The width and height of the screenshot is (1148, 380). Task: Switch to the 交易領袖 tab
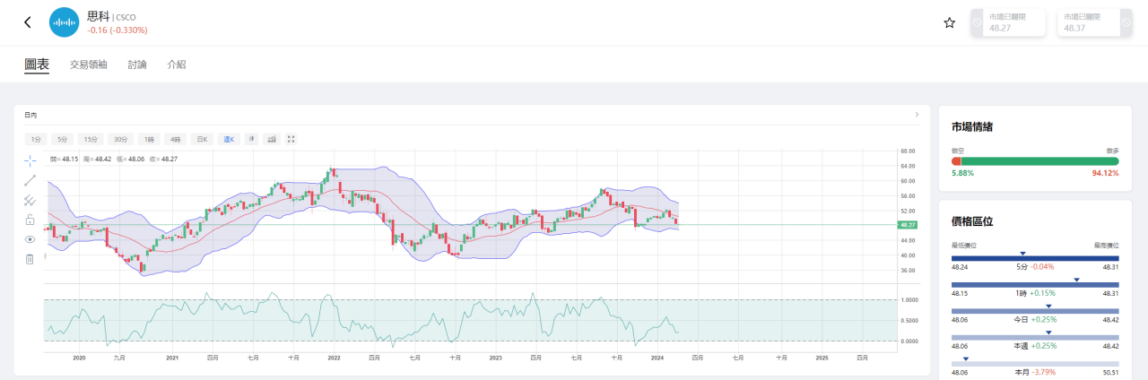(88, 65)
